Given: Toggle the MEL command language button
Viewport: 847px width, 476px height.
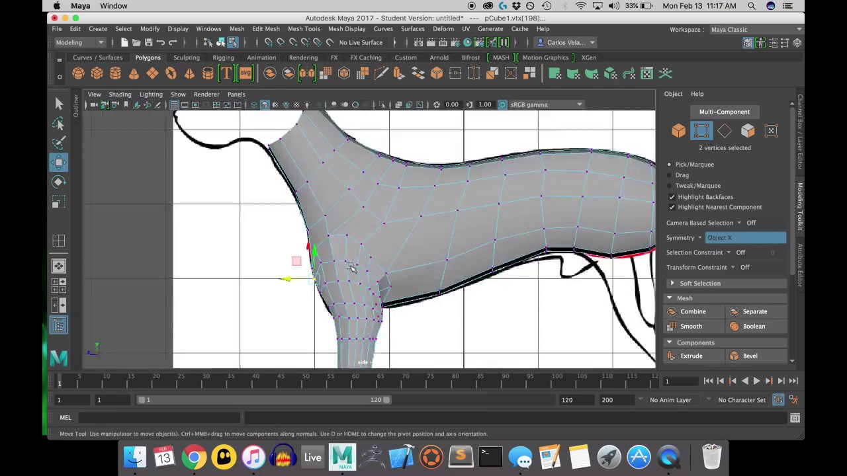Looking at the screenshot, I should (66, 418).
